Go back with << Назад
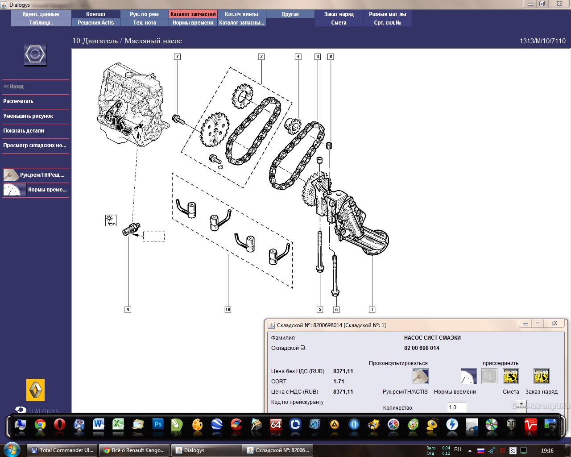 [13, 87]
